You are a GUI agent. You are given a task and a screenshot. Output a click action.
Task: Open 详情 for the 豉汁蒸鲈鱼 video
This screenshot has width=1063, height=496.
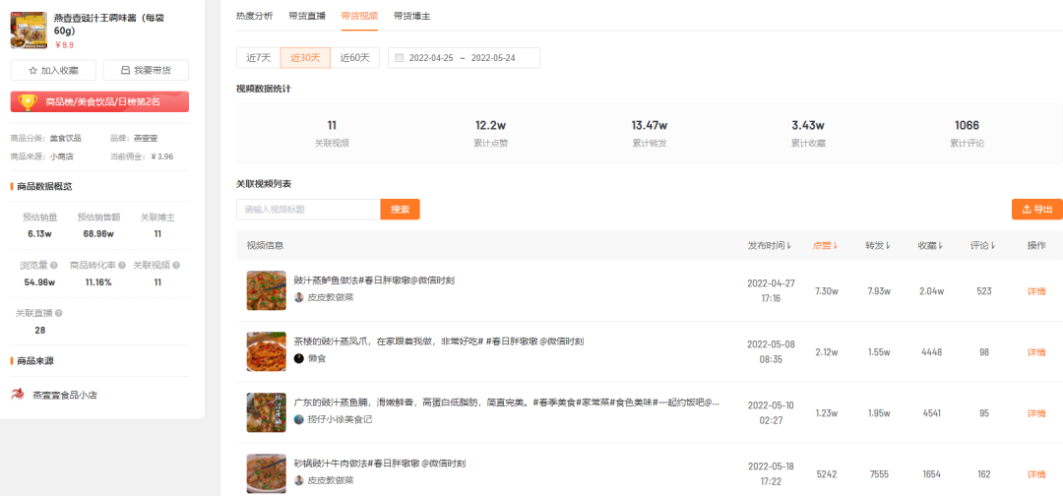tap(1035, 291)
